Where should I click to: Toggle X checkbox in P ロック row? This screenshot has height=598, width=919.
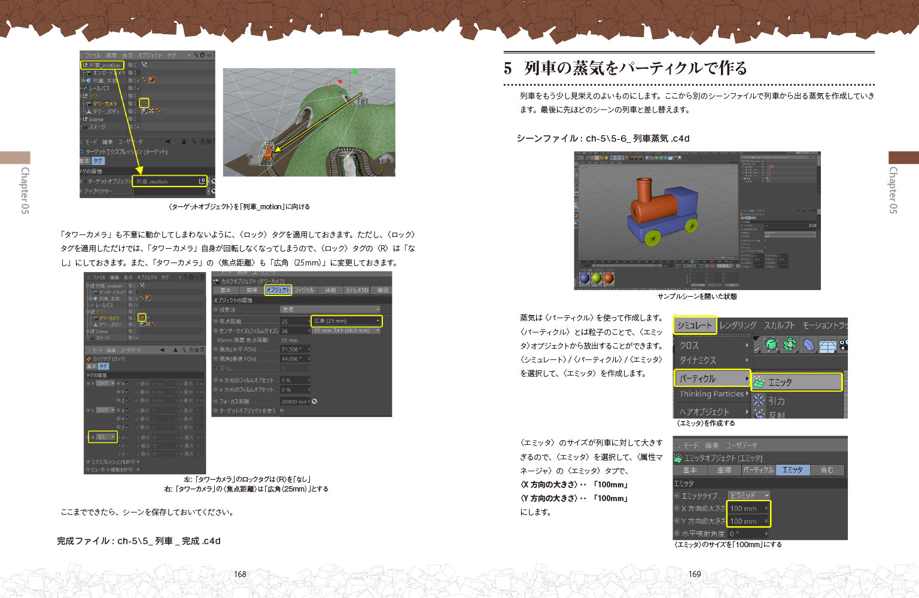pyautogui.click(x=127, y=383)
